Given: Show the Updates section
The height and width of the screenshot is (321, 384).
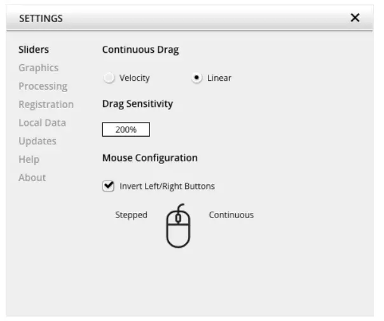Looking at the screenshot, I should click(x=38, y=141).
